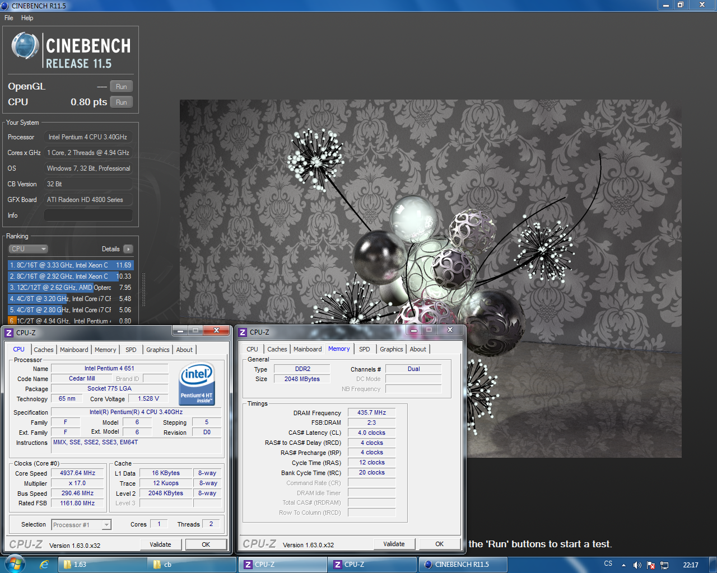Select ranking row 12C/12T AMD Opteron

click(71, 288)
